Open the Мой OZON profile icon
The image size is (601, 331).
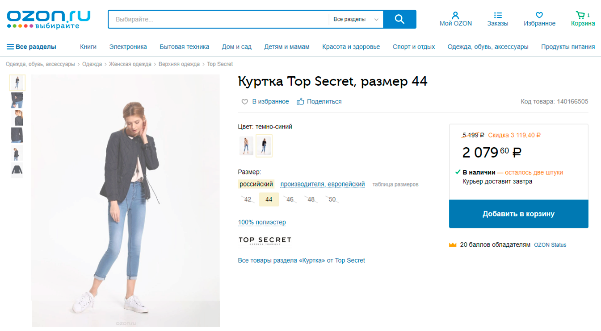(x=455, y=15)
